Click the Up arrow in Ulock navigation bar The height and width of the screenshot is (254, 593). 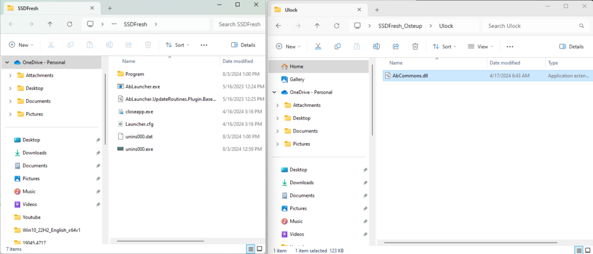[x=317, y=26]
